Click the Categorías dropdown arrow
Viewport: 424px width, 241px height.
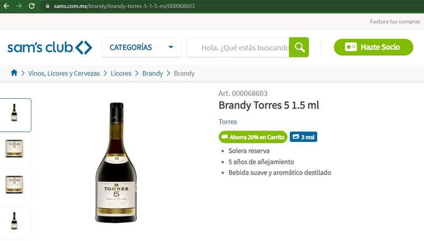[171, 47]
